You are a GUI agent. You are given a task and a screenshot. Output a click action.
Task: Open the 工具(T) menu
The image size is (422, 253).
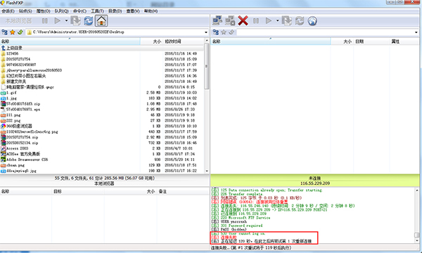pyautogui.click(x=97, y=11)
